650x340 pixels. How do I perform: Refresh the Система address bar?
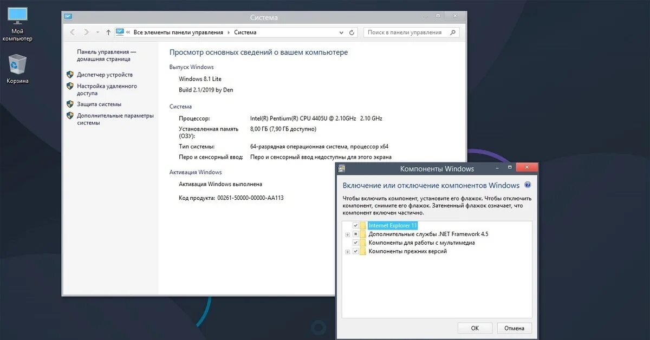point(352,32)
